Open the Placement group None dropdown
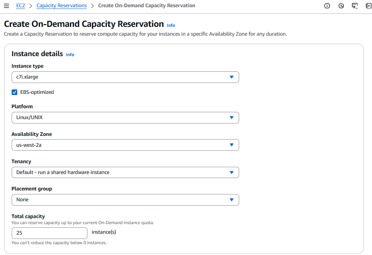The width and height of the screenshot is (372, 255). pyautogui.click(x=120, y=200)
